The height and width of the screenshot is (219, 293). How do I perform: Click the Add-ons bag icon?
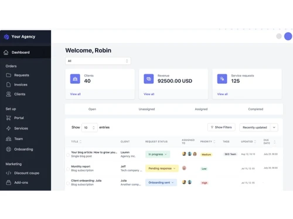pos(8,182)
